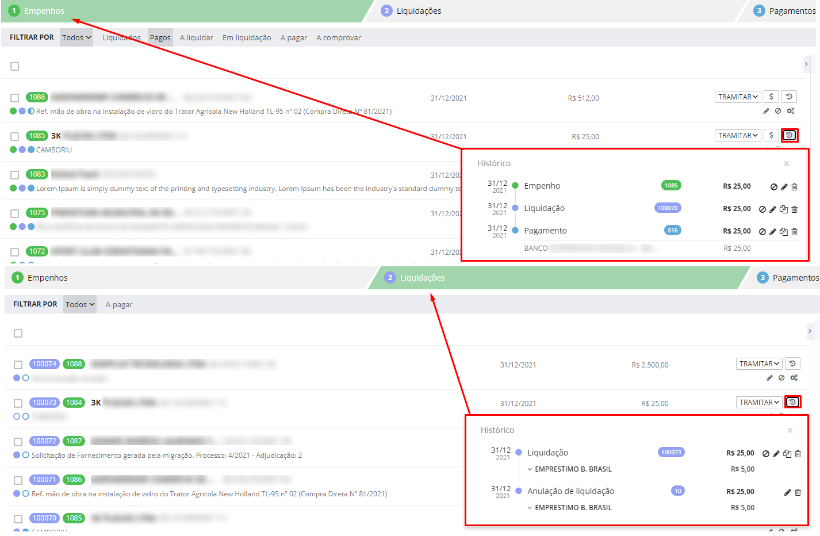Edit liquidação 100074 with pencil icon
The width and height of the screenshot is (820, 536).
pyautogui.click(x=769, y=378)
